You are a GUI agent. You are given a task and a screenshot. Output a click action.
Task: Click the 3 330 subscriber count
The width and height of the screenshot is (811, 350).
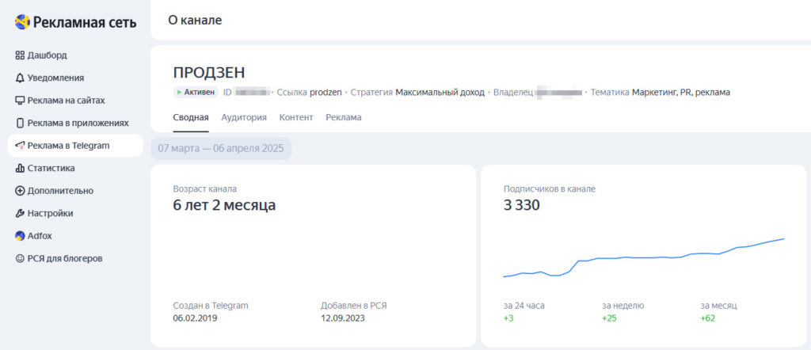[x=522, y=205]
